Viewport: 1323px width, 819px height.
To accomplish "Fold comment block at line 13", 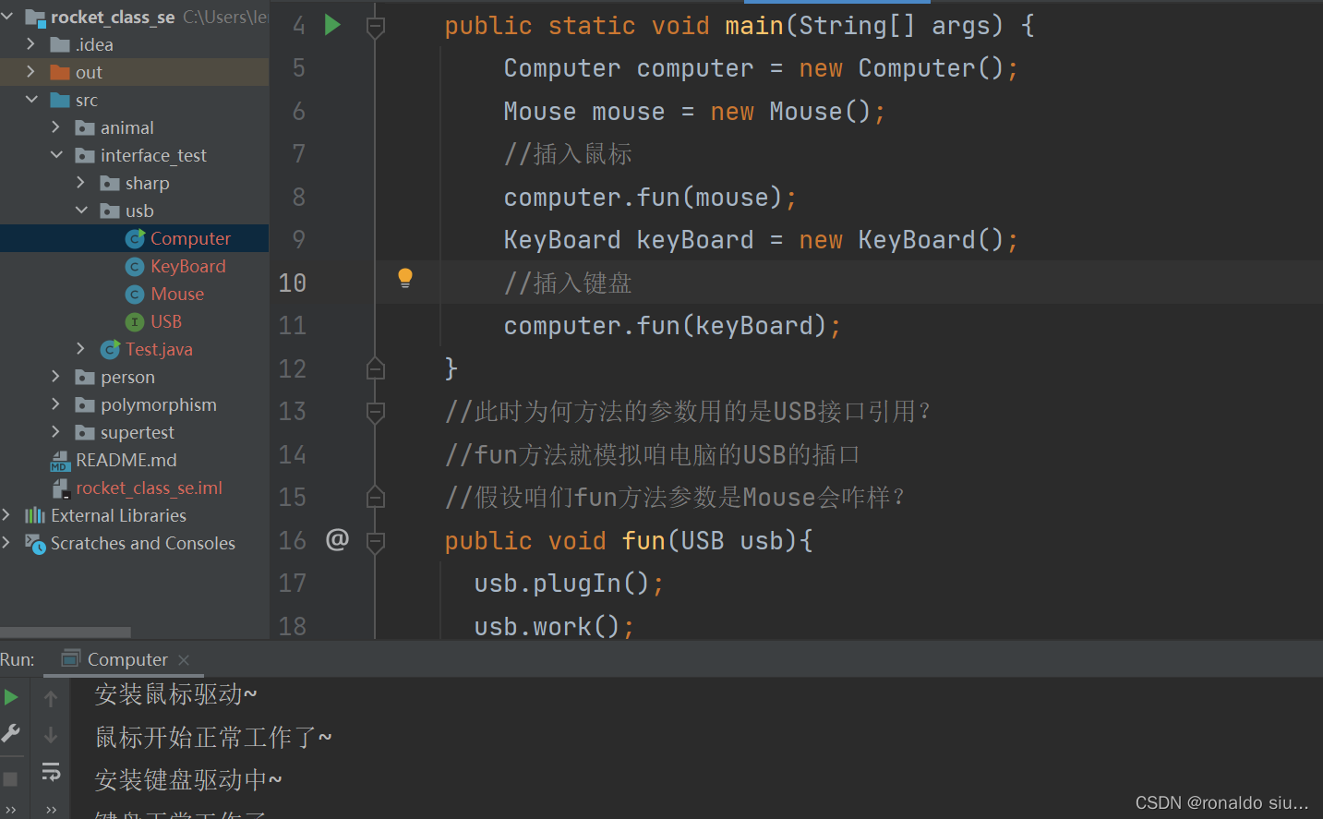I will coord(376,412).
